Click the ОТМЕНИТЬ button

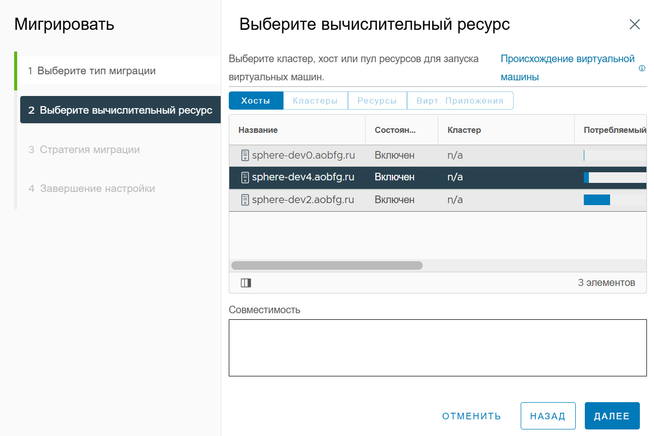tap(472, 416)
